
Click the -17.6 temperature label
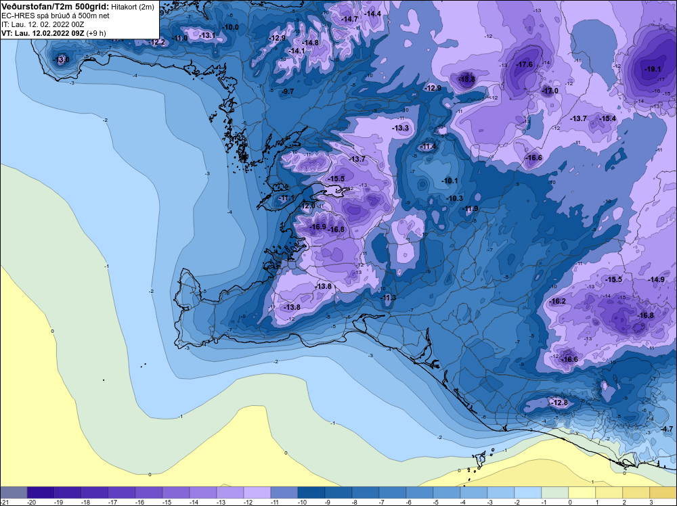[525, 64]
